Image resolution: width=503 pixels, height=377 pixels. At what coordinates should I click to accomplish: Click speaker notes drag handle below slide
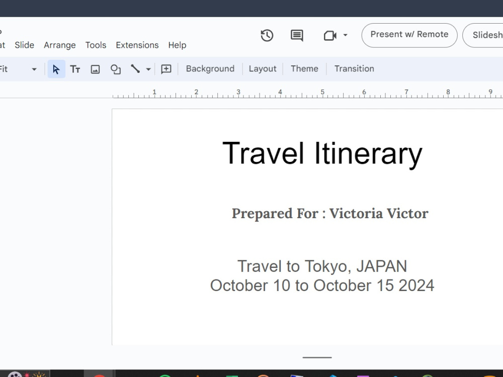tap(317, 357)
